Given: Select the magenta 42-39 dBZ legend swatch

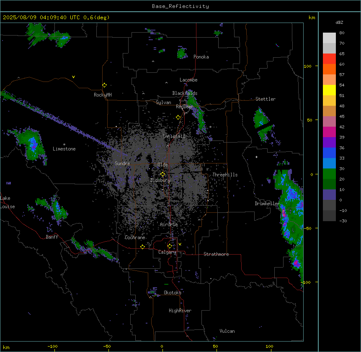Looking at the screenshot, I should 329,132.
